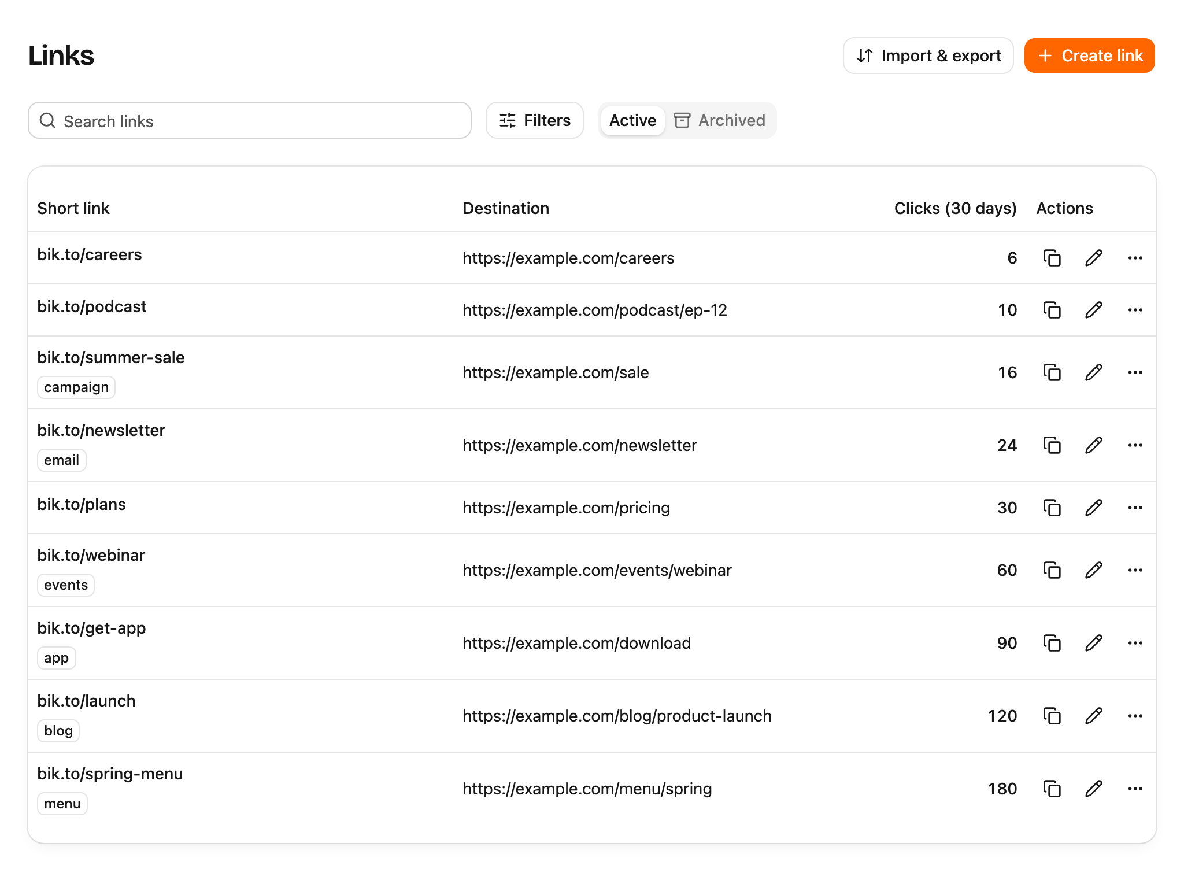Switch to the Active tab

[x=632, y=120]
